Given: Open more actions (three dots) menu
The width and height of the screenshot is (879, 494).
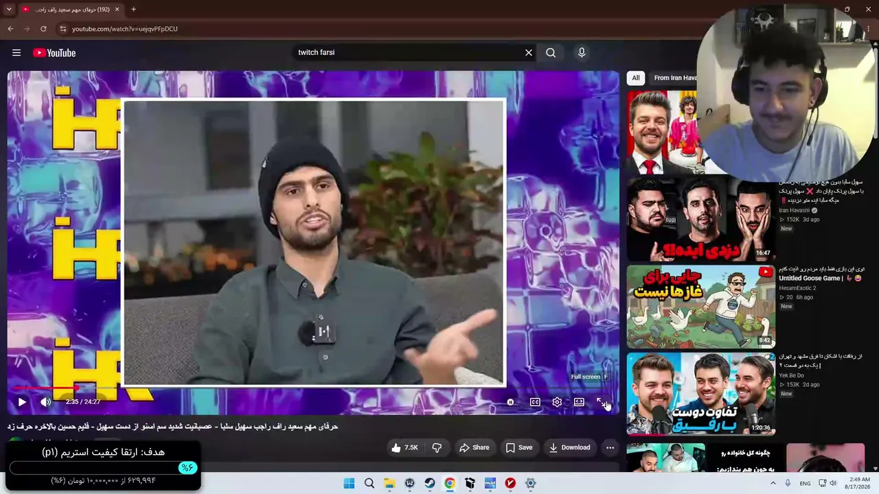Looking at the screenshot, I should coord(610,448).
